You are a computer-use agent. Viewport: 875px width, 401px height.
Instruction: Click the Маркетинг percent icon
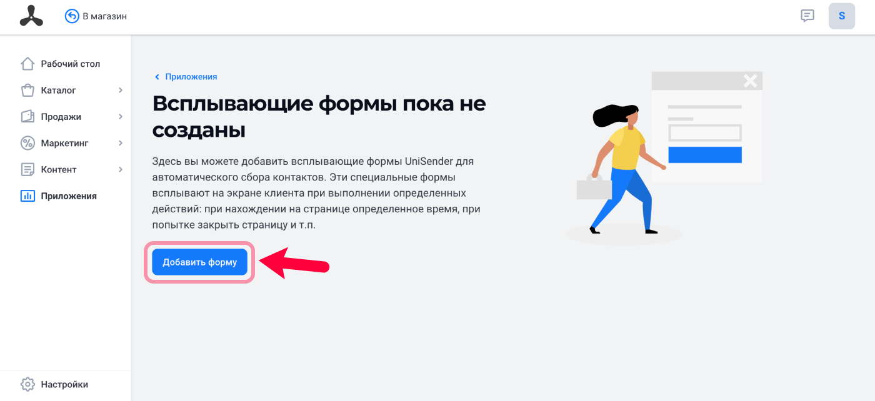[27, 143]
